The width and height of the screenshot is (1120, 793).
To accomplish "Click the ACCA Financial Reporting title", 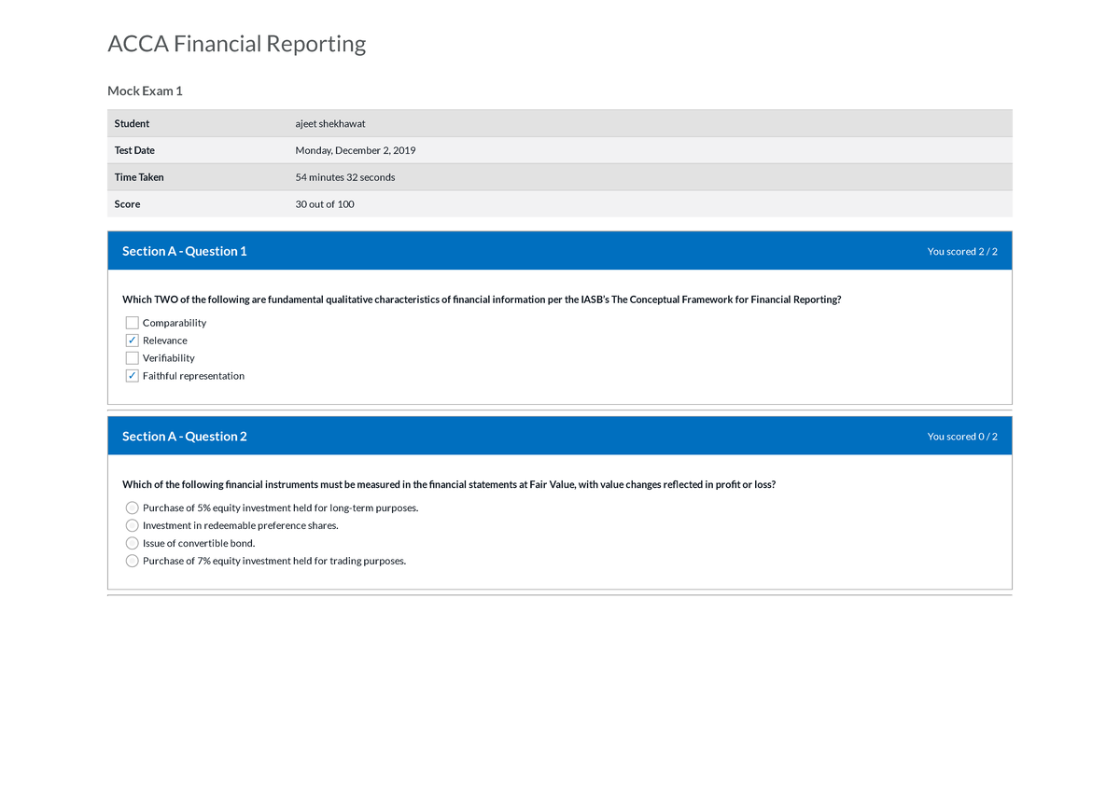I will 236,43.
